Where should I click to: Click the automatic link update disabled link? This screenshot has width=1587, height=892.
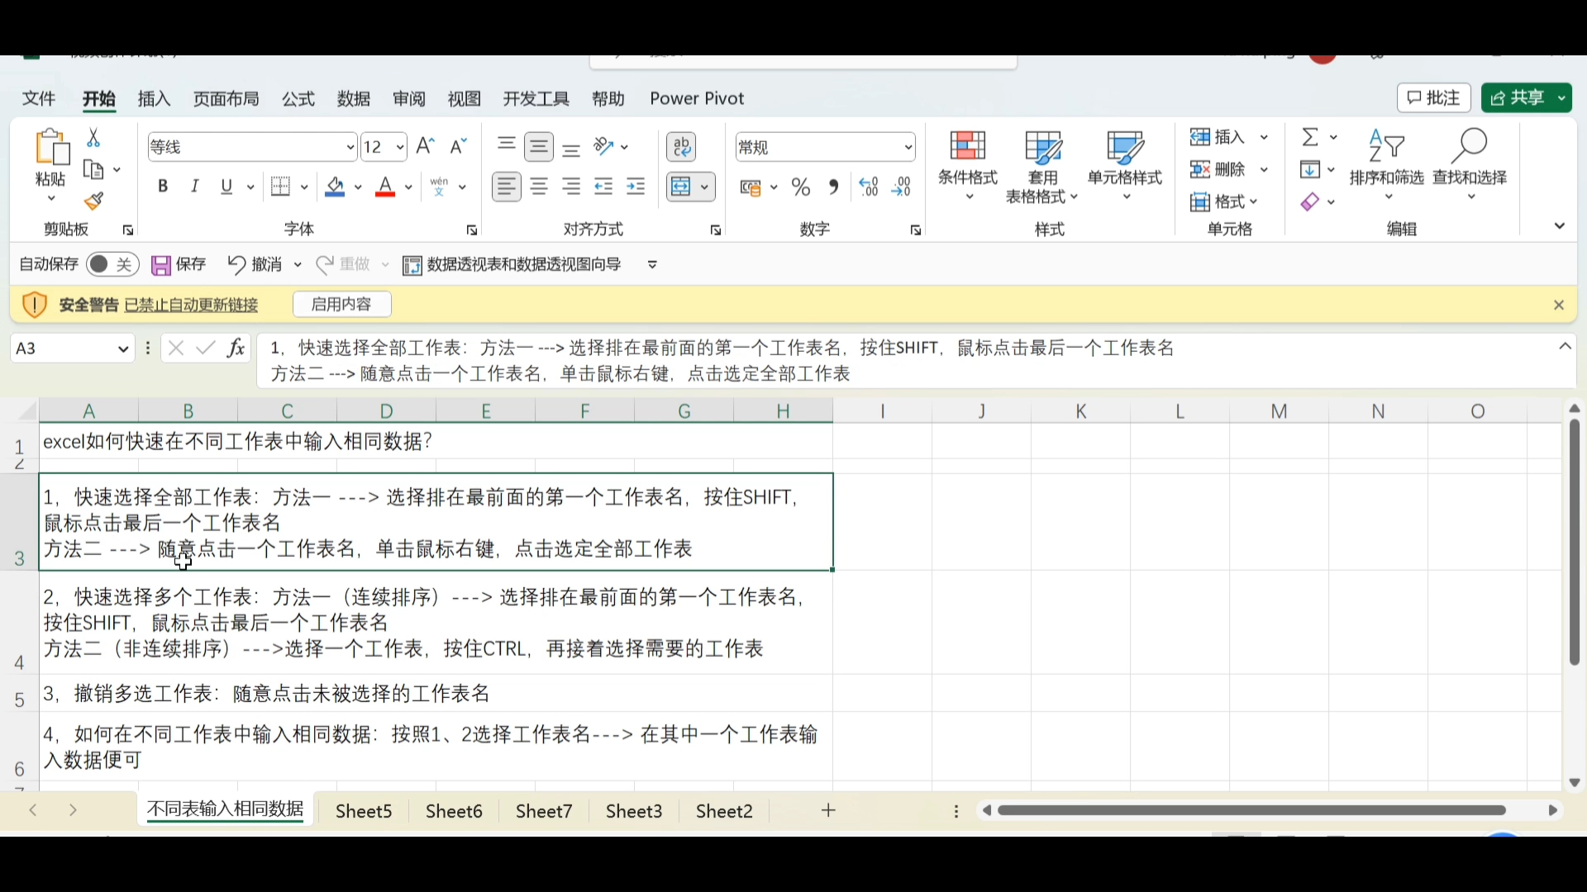[x=191, y=306]
